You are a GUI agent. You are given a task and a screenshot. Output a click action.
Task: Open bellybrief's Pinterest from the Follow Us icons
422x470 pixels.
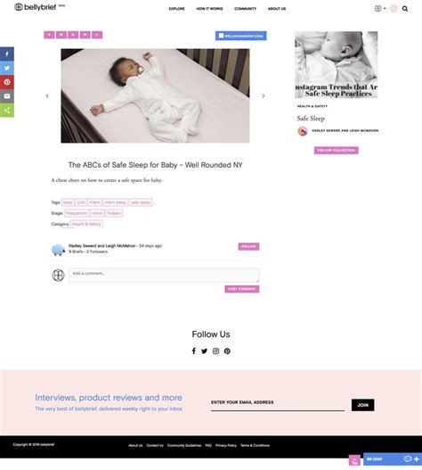[x=227, y=351]
